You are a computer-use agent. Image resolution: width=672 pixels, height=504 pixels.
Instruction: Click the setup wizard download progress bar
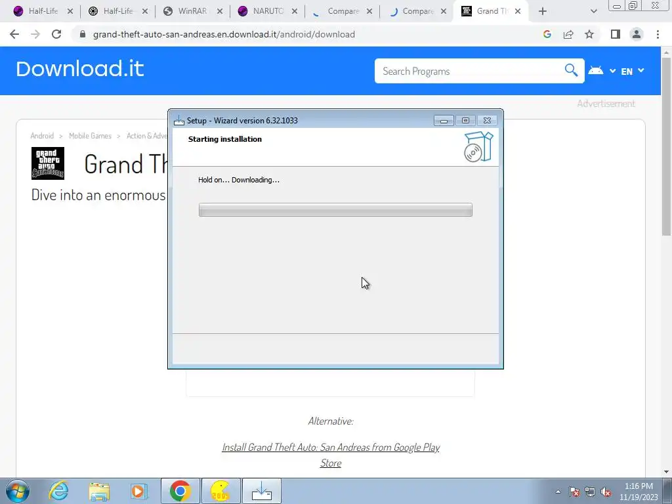pyautogui.click(x=335, y=209)
